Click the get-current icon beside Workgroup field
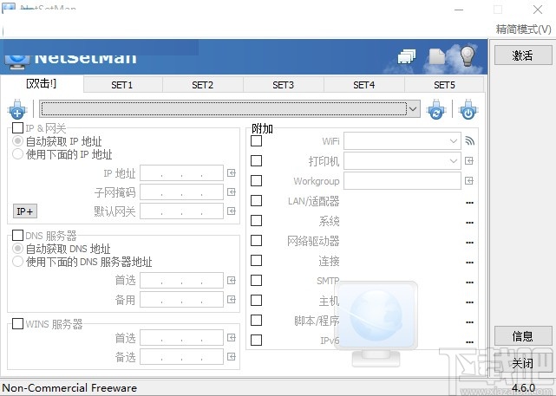The width and height of the screenshot is (556, 396). [x=469, y=180]
